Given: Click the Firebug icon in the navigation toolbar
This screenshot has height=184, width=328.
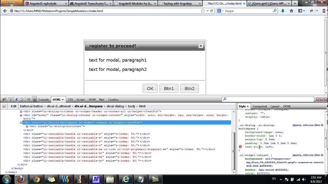Looking at the screenshot, I should (x=312, y=11).
